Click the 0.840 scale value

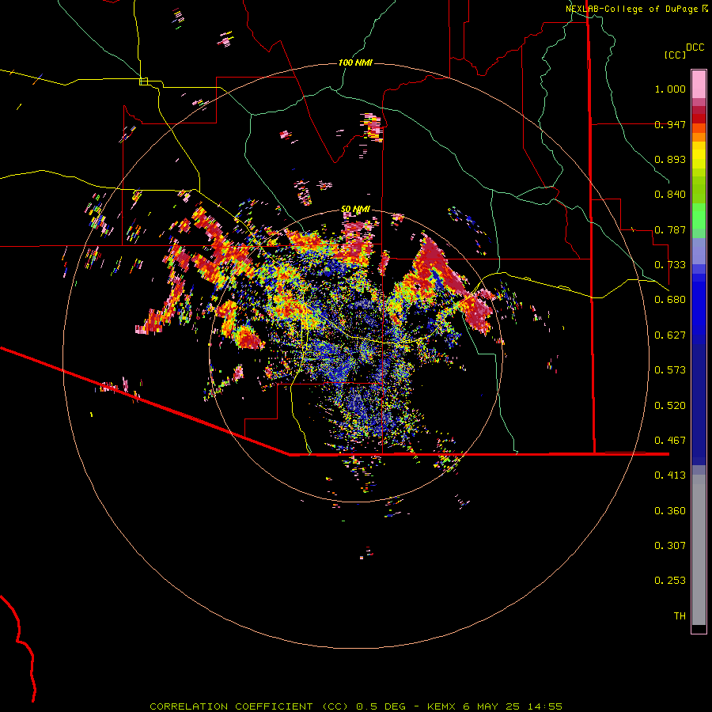670,195
